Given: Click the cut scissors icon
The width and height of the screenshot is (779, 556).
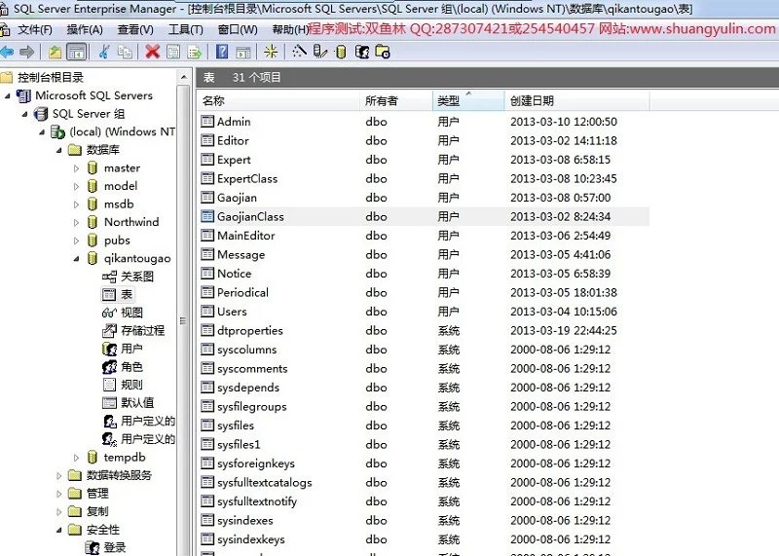Looking at the screenshot, I should [104, 52].
